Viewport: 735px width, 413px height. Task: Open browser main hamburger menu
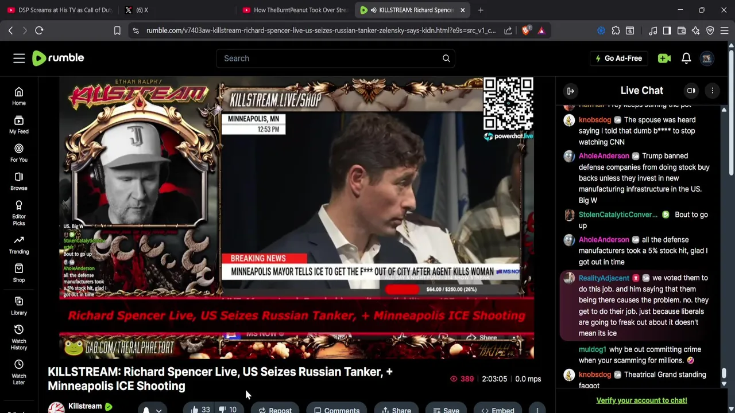(x=724, y=30)
